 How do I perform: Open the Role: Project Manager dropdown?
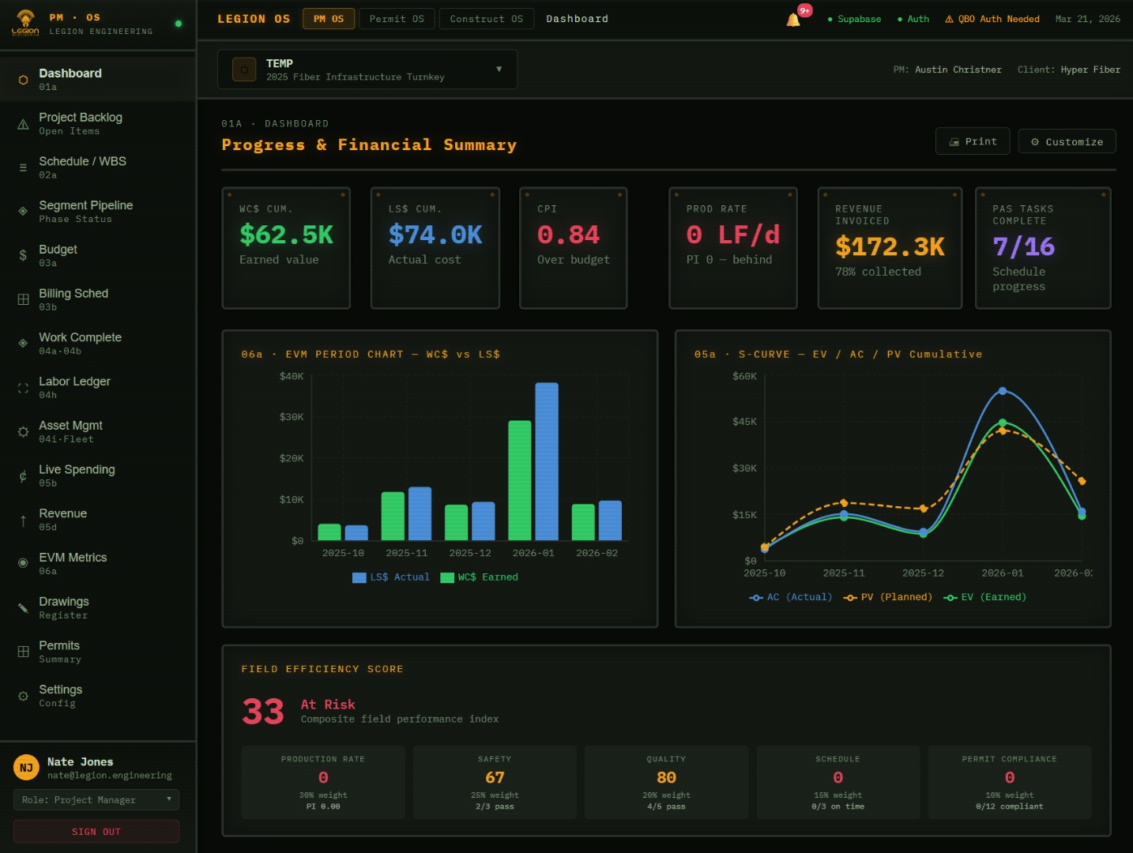click(96, 800)
